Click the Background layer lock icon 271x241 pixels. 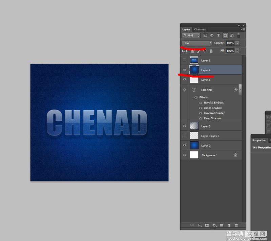(x=235, y=155)
